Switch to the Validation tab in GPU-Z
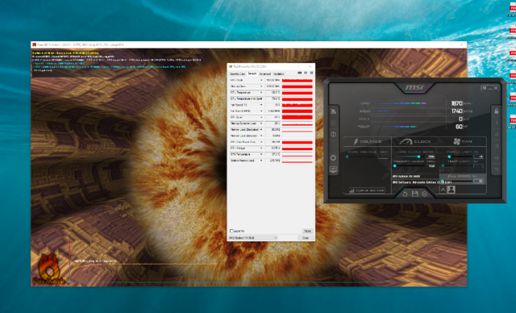The height and width of the screenshot is (313, 516). (x=278, y=73)
